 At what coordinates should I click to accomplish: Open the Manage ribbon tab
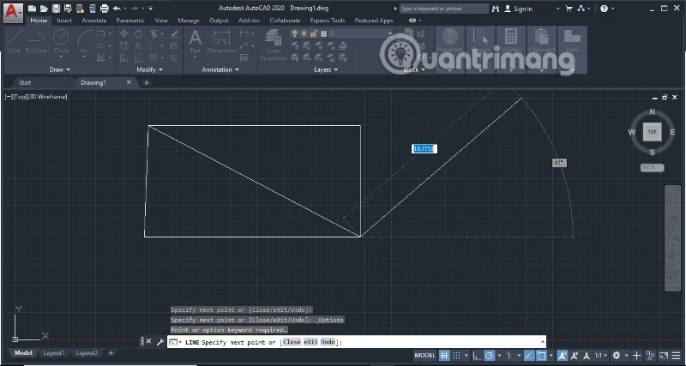click(x=189, y=21)
